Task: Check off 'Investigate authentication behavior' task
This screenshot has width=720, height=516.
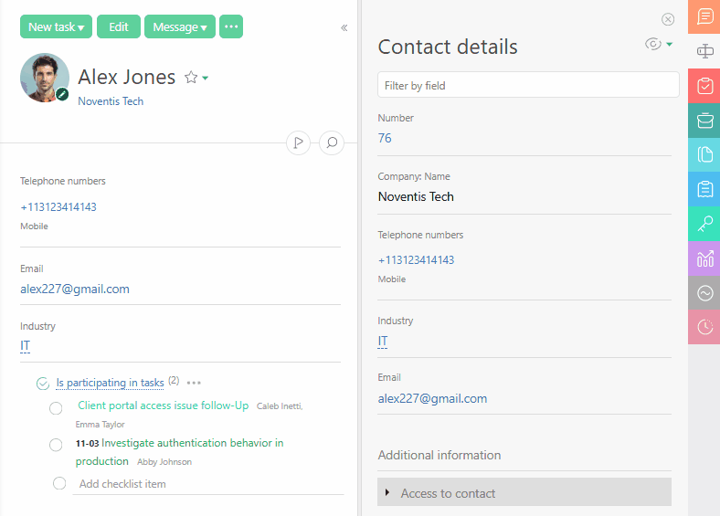Action: coord(56,445)
